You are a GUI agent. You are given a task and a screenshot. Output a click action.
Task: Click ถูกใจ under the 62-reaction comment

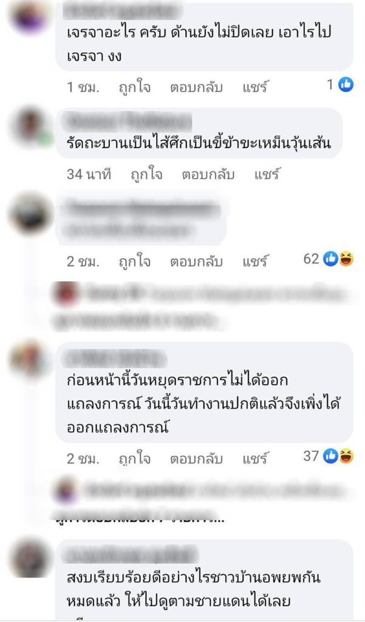[135, 261]
